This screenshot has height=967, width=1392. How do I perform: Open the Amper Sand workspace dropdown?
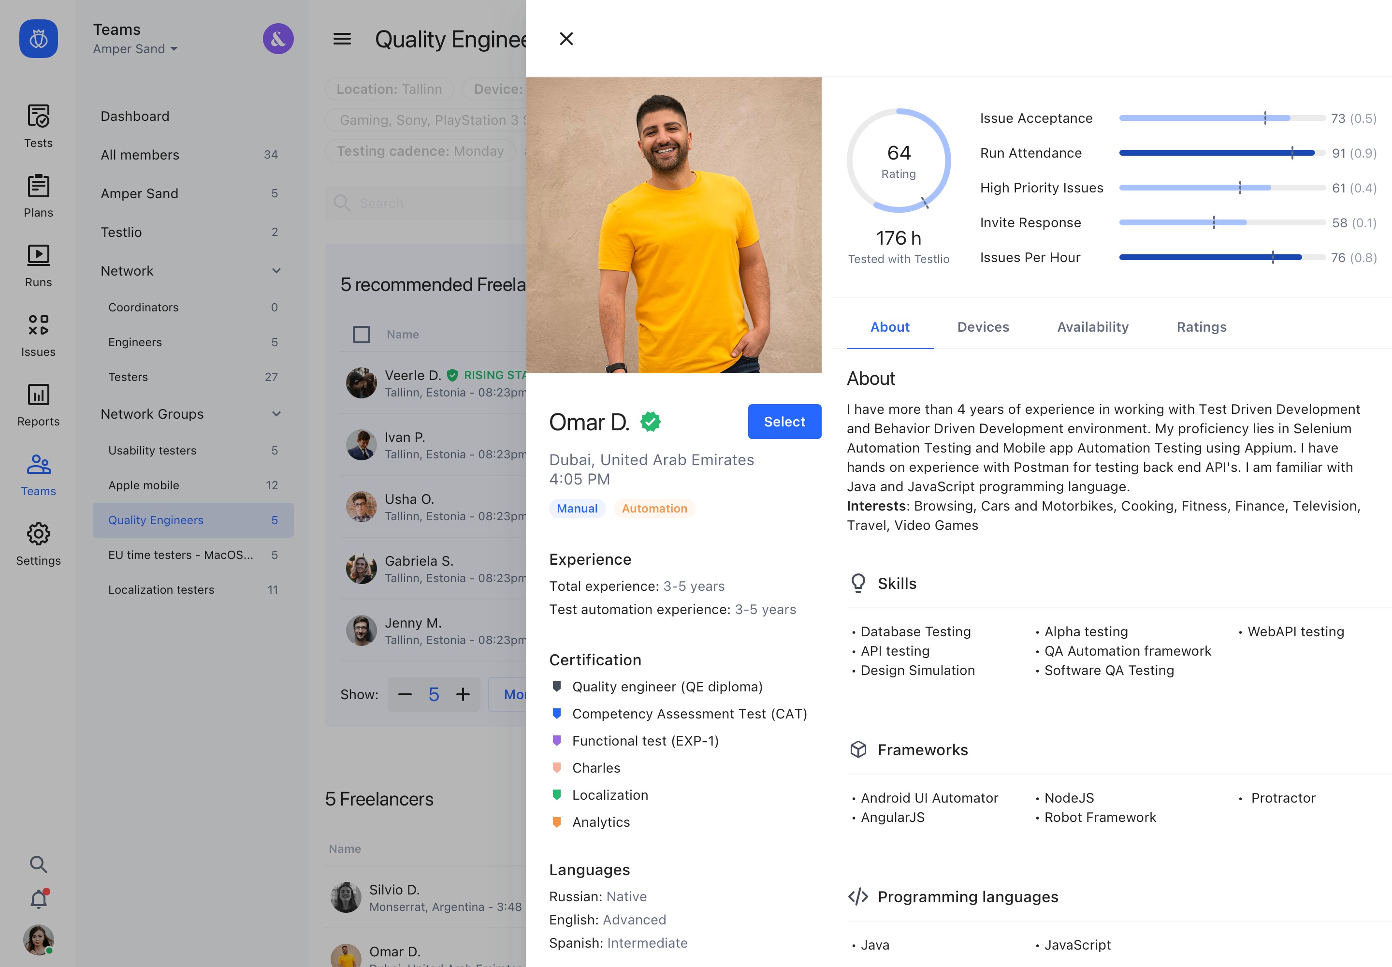pos(135,49)
